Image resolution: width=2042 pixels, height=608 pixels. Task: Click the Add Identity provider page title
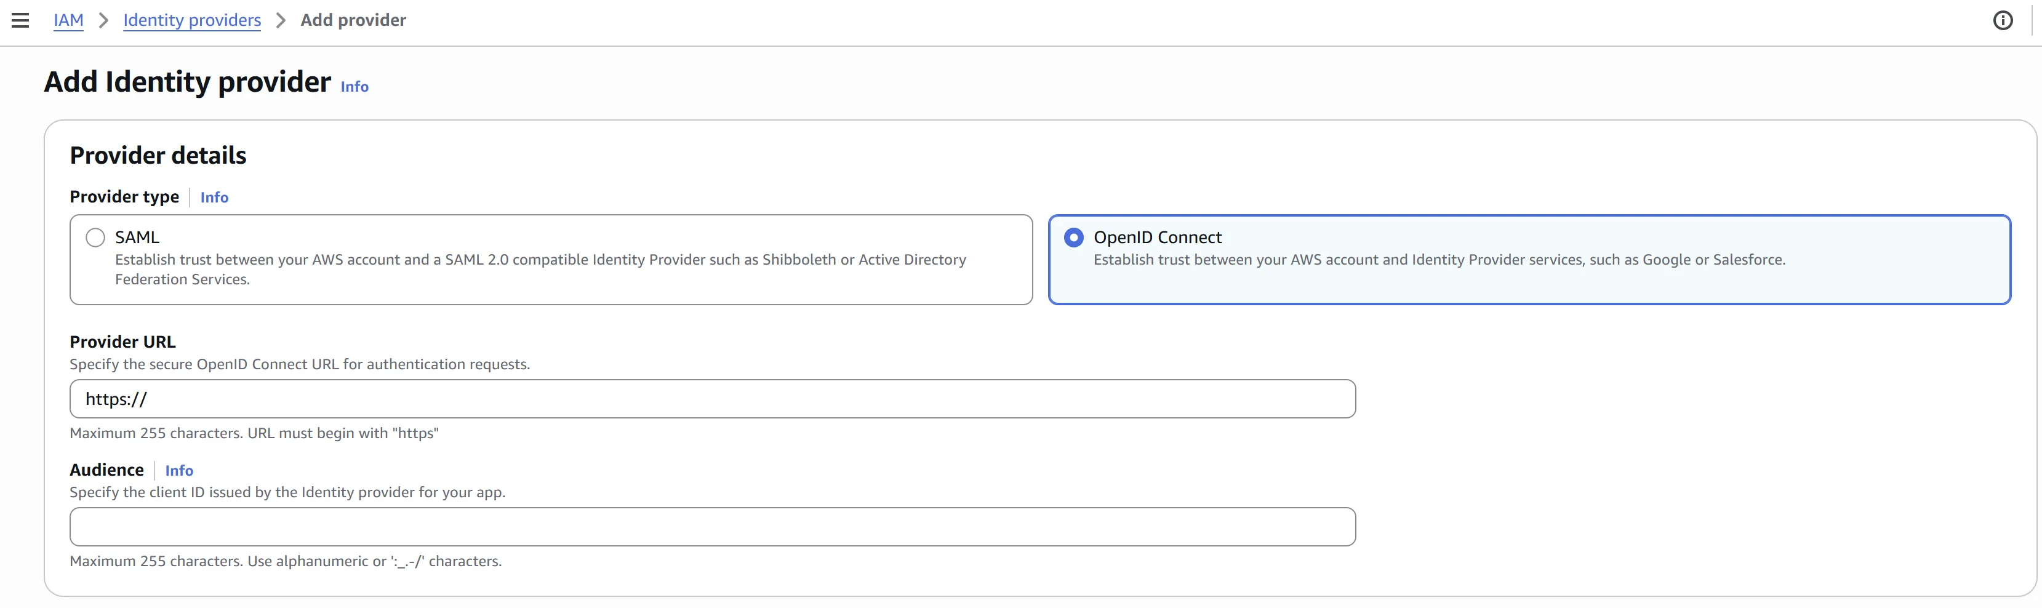pyautogui.click(x=187, y=81)
